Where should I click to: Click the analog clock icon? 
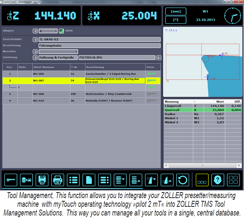(x=233, y=16)
